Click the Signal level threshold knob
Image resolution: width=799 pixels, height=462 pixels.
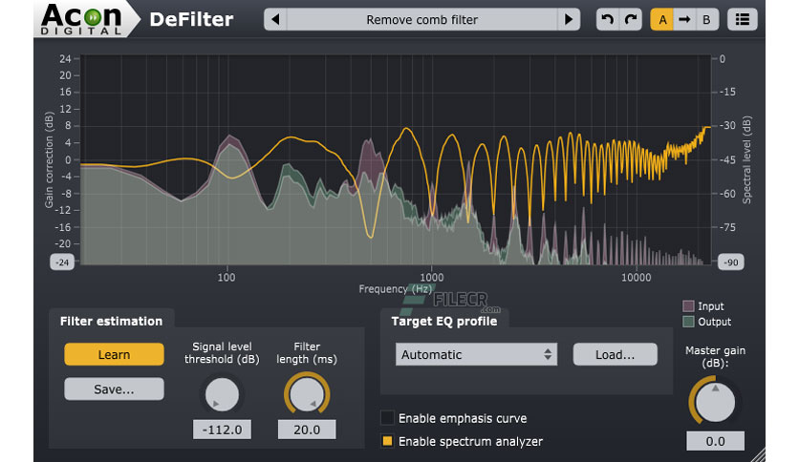pyautogui.click(x=222, y=395)
